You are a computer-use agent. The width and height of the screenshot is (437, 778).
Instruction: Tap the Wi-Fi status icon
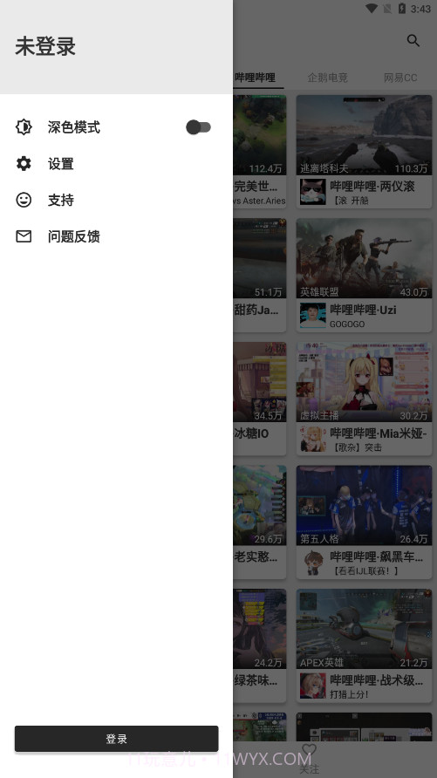coord(371,9)
